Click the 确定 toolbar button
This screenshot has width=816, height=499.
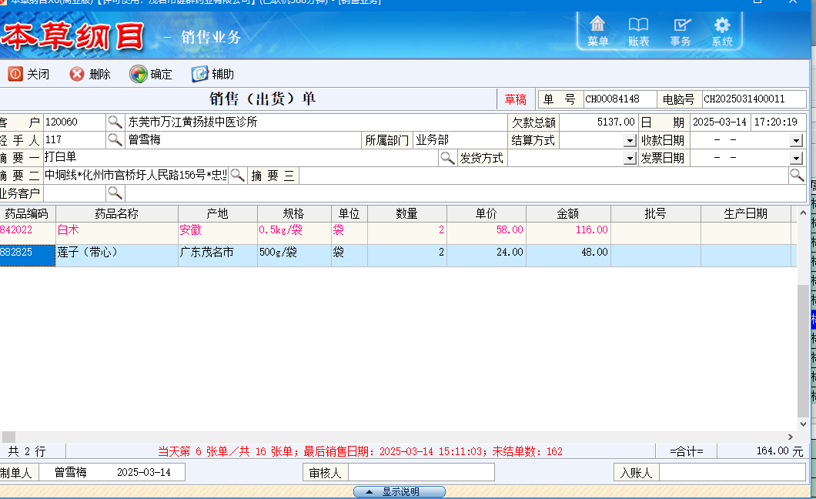151,74
